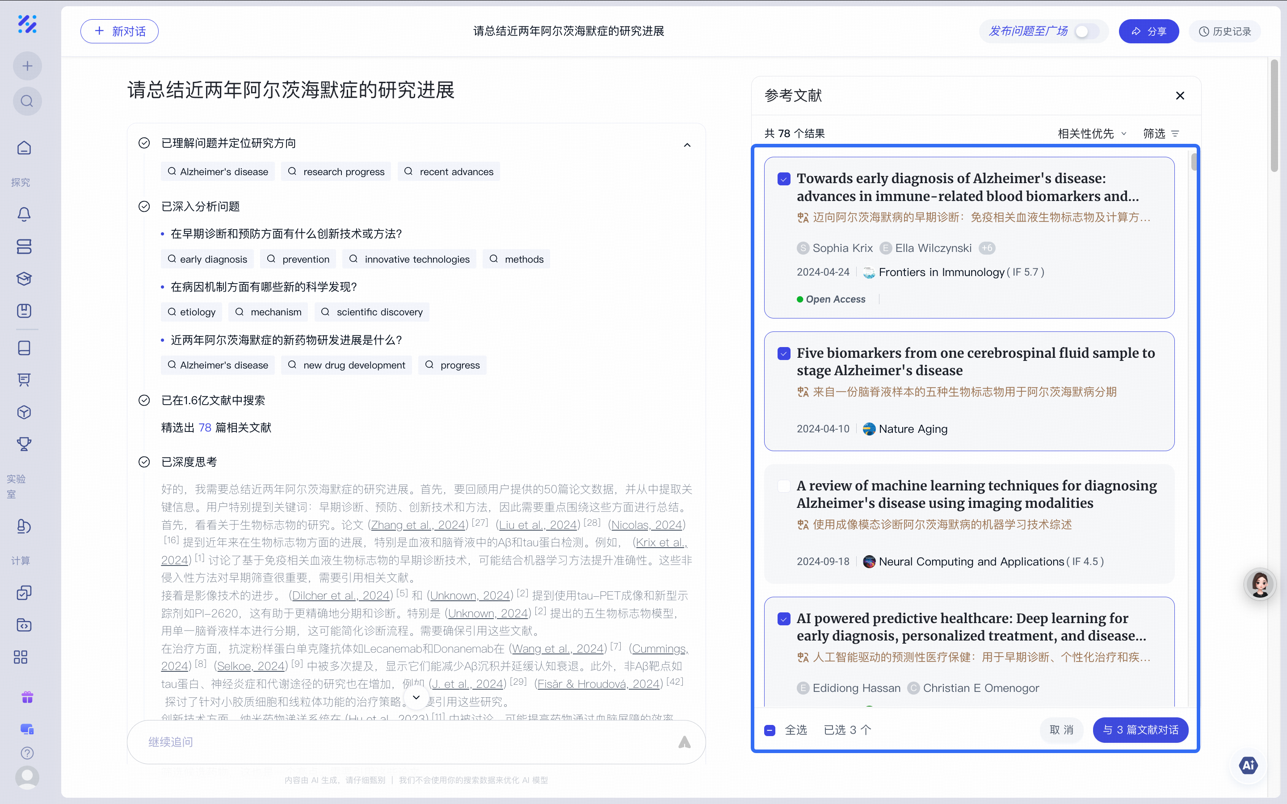Viewport: 1287px width, 804px height.
Task: Uncheck the 'Five biomarkers' paper
Action: point(784,354)
